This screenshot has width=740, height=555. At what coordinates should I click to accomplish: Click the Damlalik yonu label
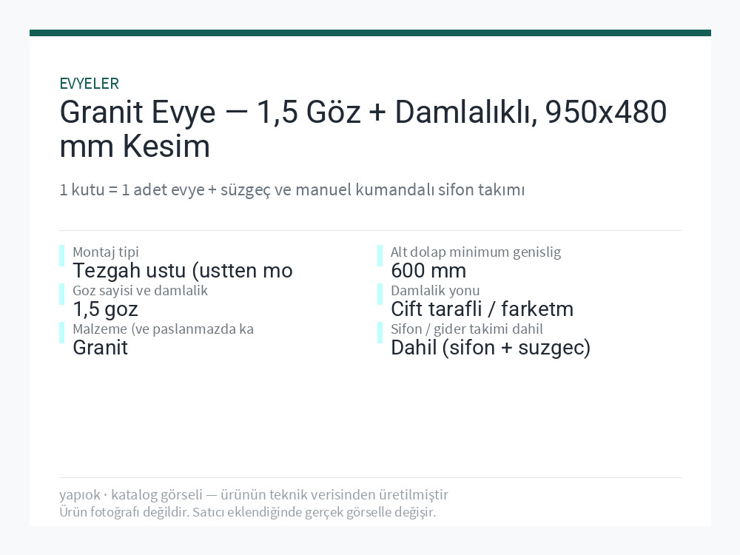tap(435, 290)
